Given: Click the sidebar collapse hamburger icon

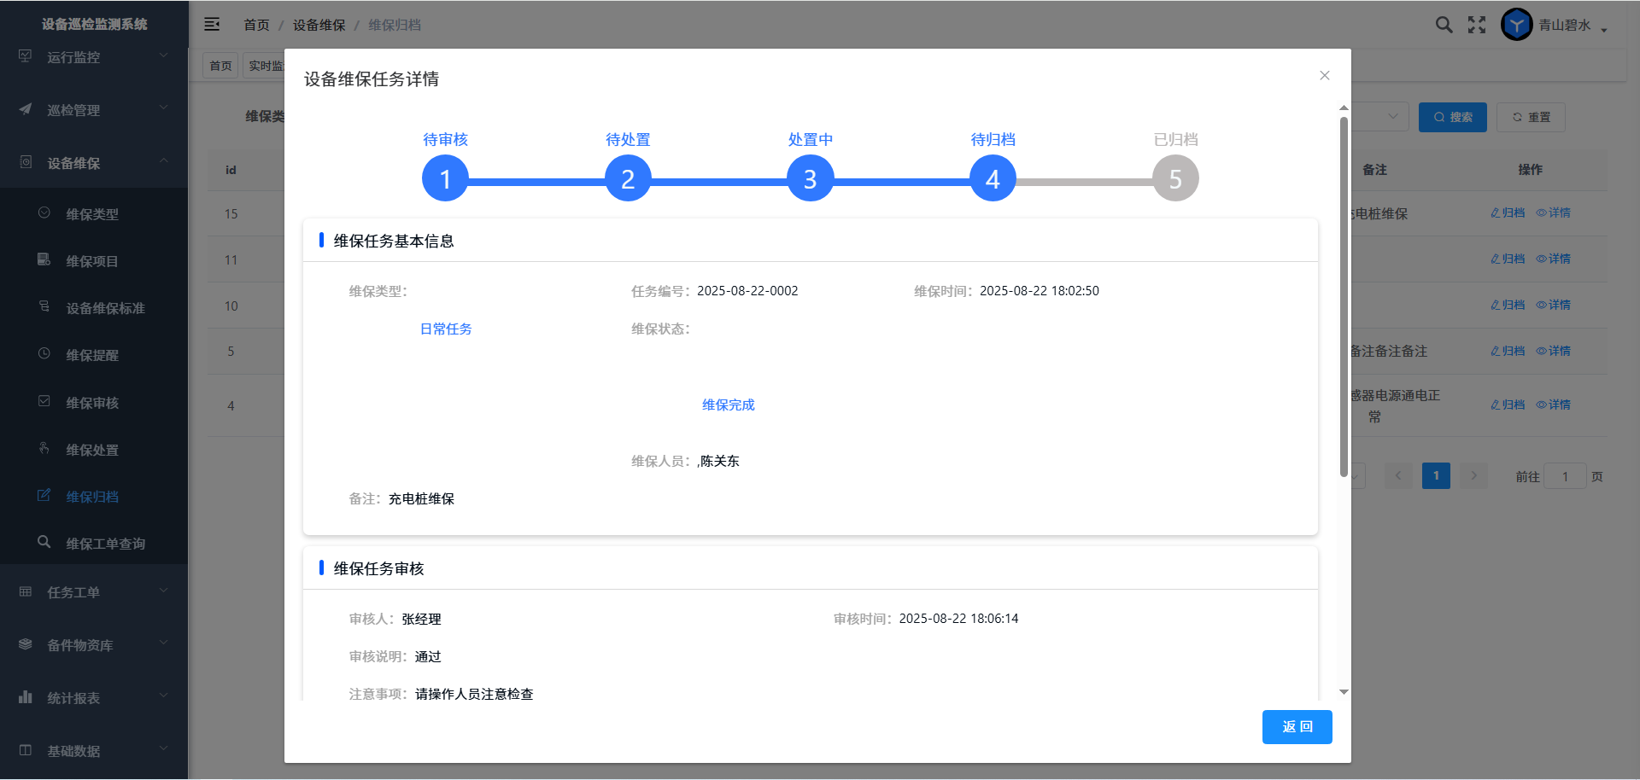Looking at the screenshot, I should 212,25.
